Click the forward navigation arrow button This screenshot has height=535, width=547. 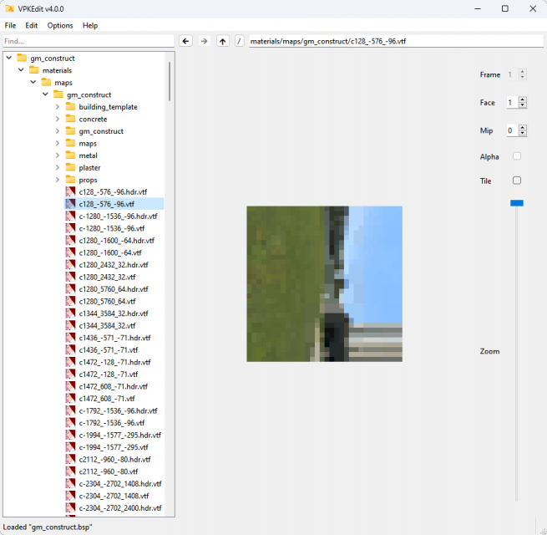(x=204, y=41)
